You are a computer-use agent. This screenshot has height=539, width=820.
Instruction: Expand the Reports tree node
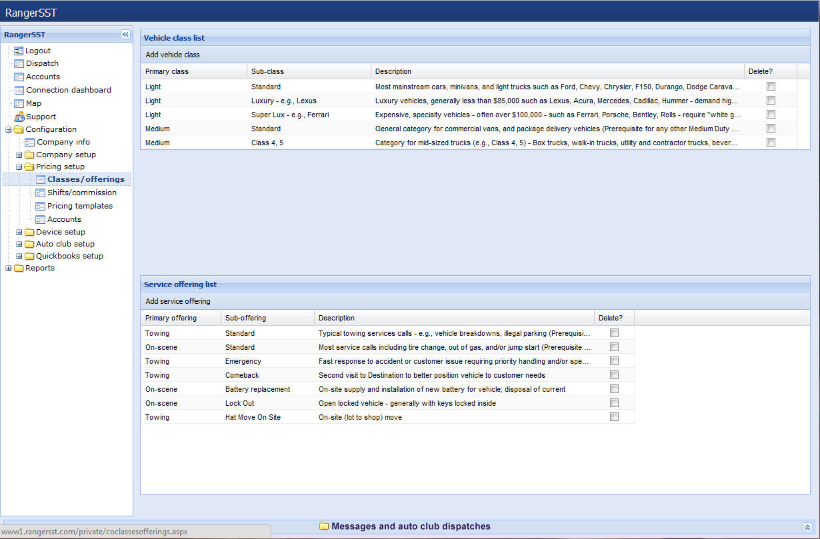click(9, 268)
